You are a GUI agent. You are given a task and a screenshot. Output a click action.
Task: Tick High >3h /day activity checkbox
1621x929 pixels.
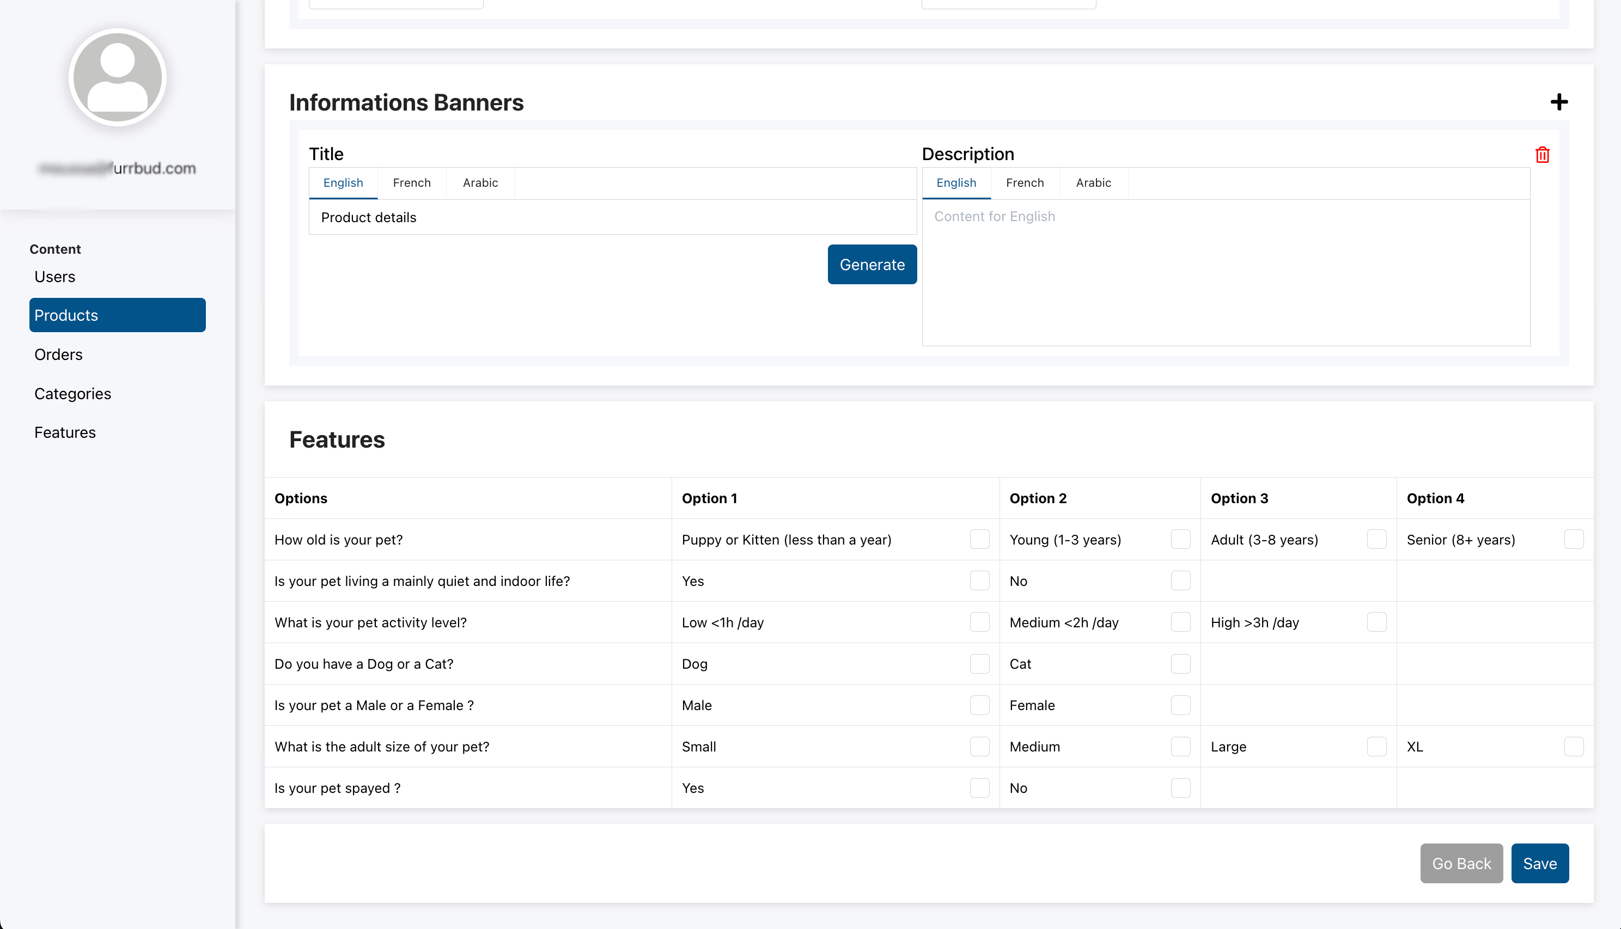(x=1376, y=622)
